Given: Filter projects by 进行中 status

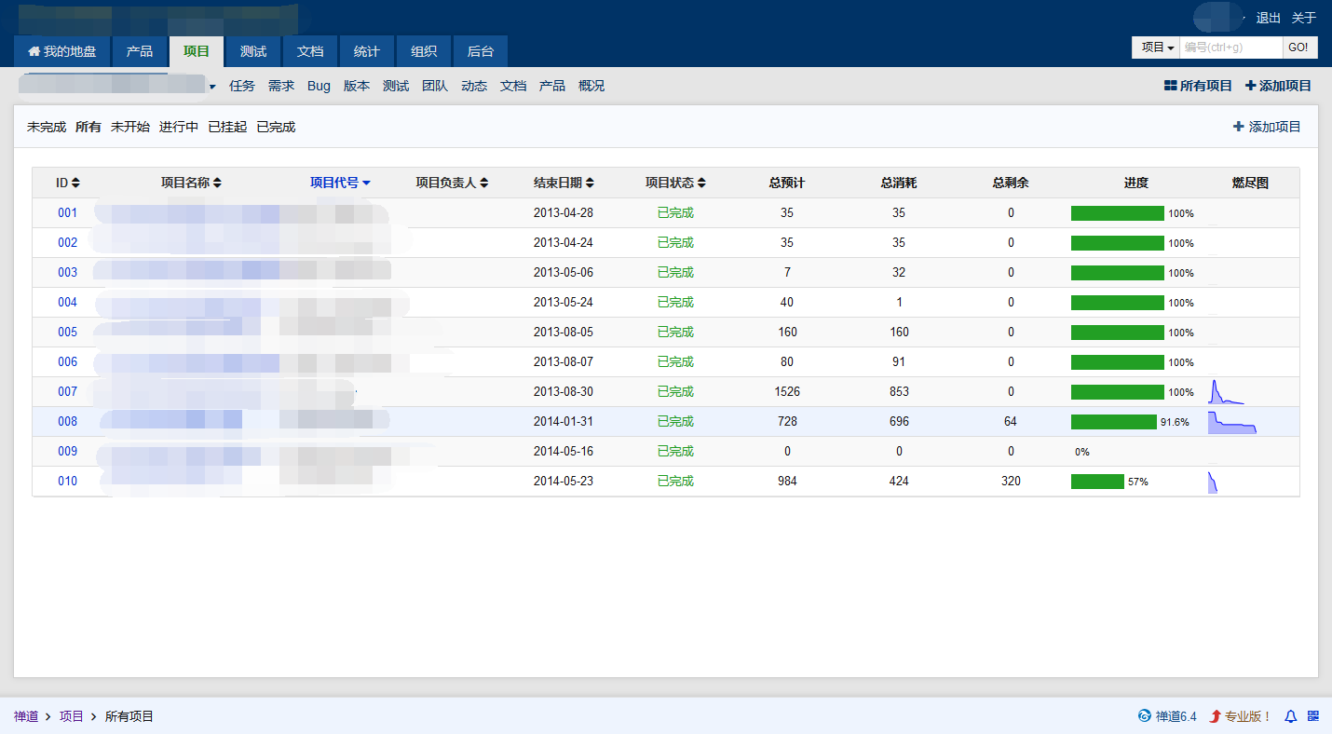Looking at the screenshot, I should pos(178,127).
